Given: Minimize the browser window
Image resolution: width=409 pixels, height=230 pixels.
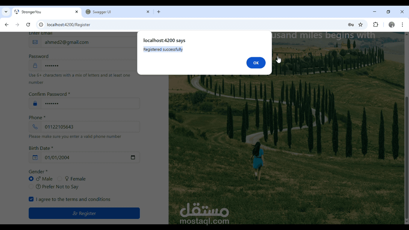Looking at the screenshot, I should pyautogui.click(x=375, y=12).
